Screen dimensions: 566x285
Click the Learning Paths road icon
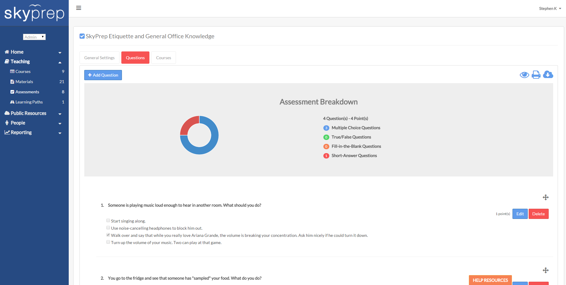pyautogui.click(x=12, y=102)
